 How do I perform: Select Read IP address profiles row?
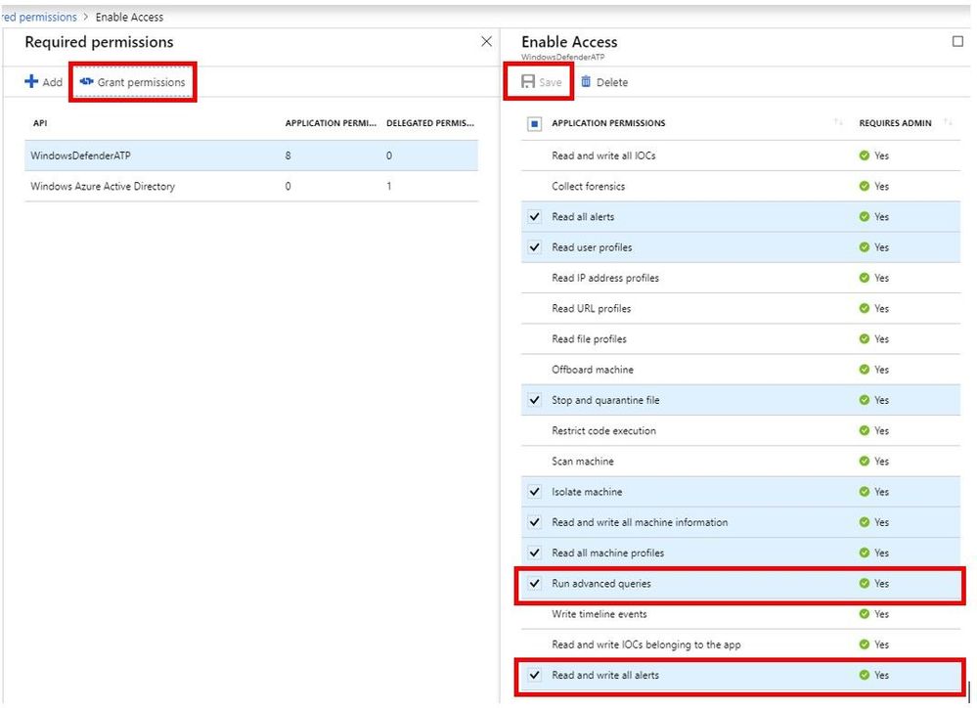coord(740,278)
